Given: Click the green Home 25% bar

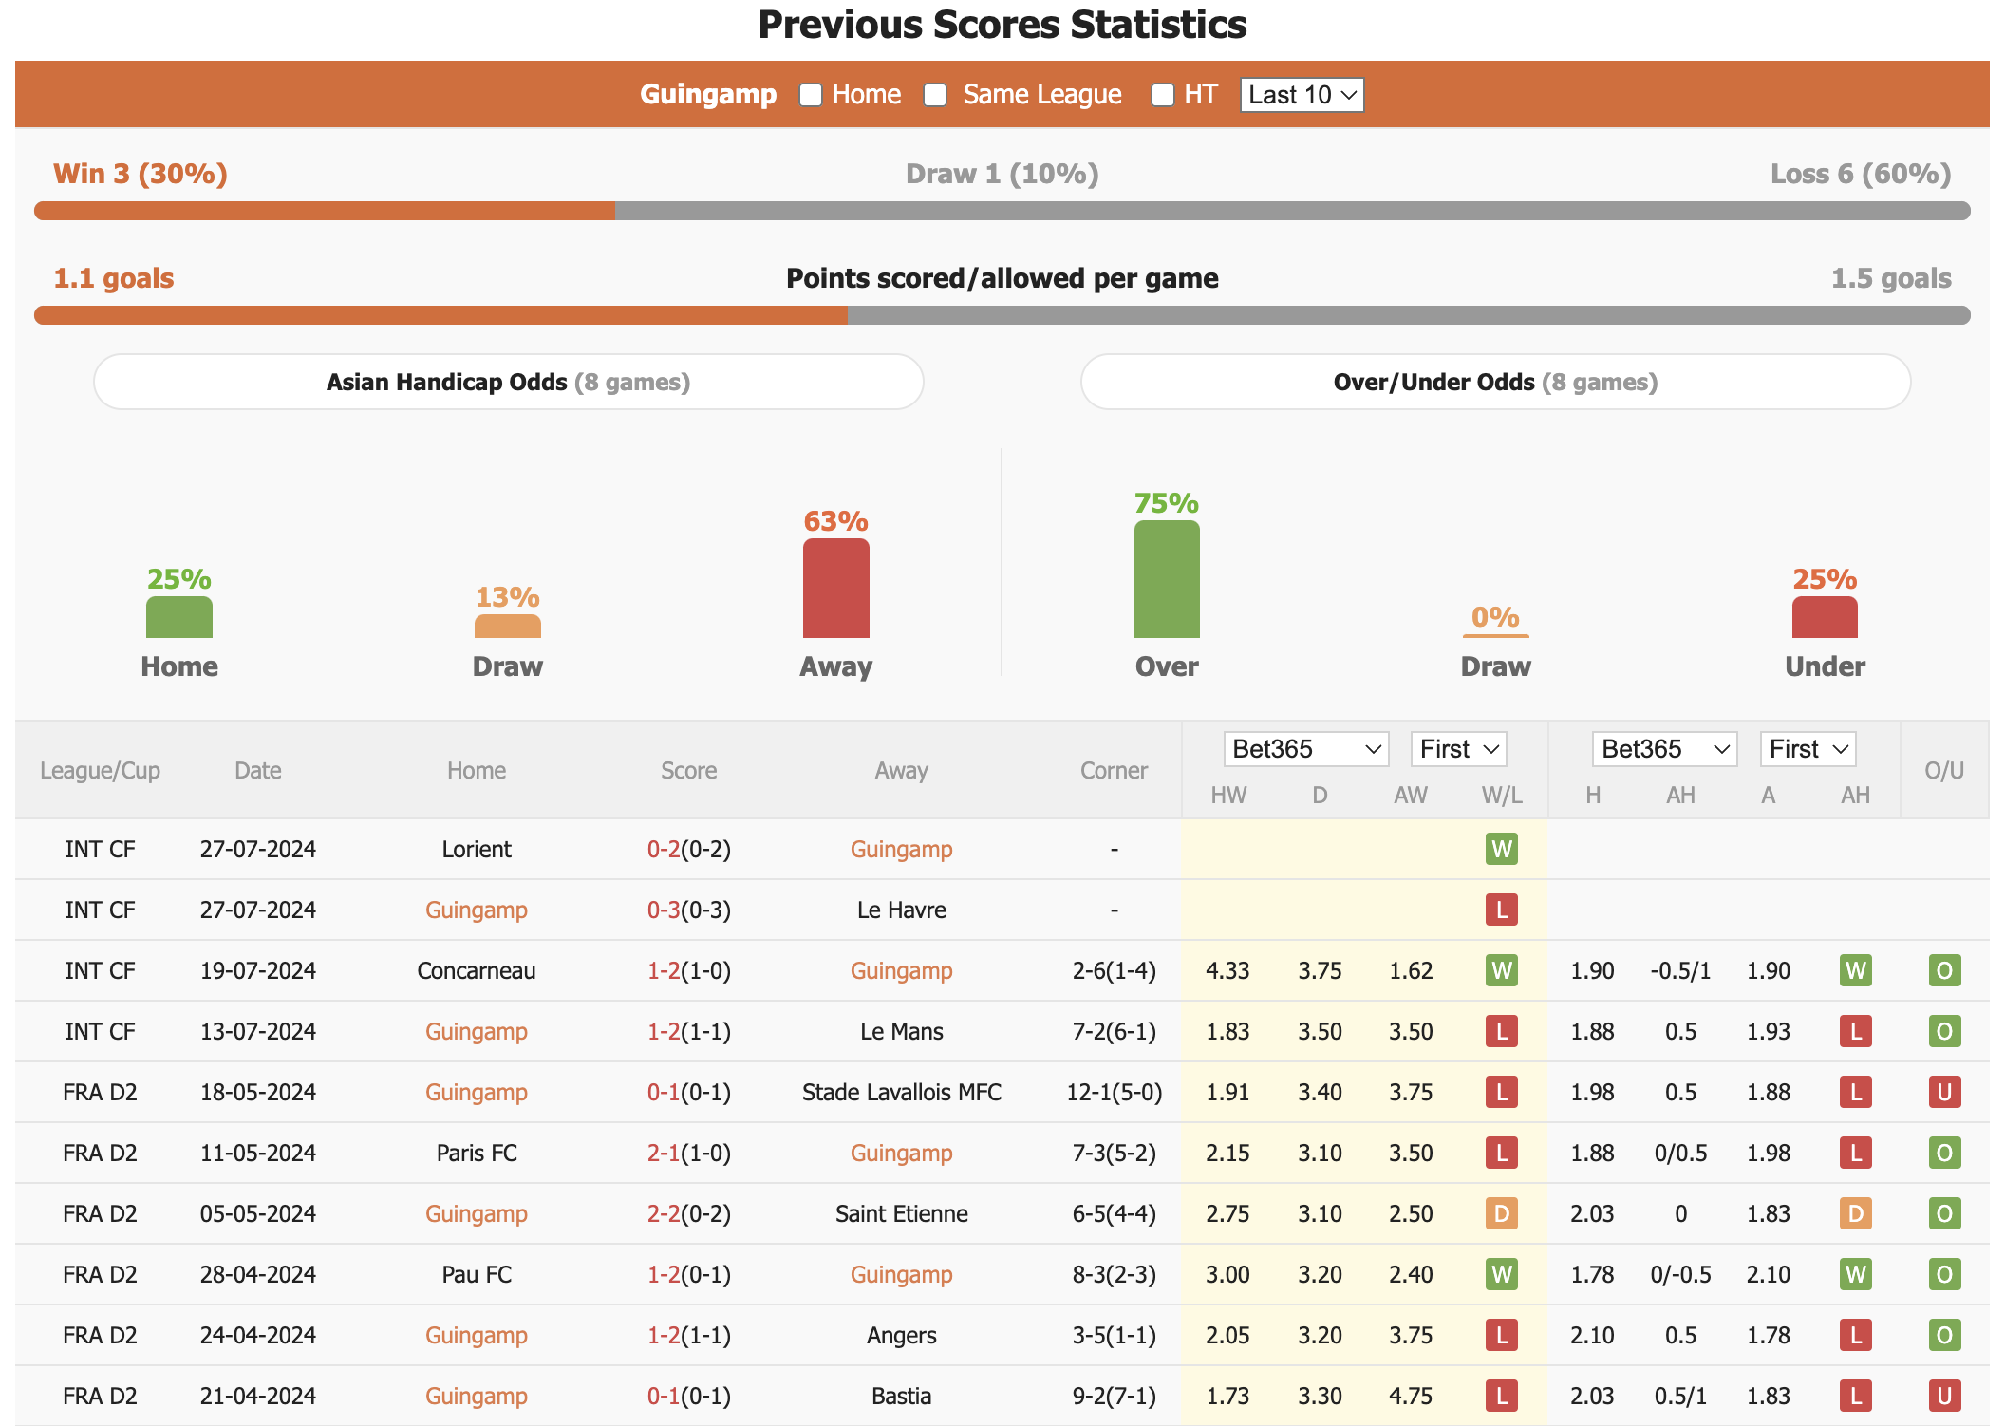Looking at the screenshot, I should (x=179, y=617).
